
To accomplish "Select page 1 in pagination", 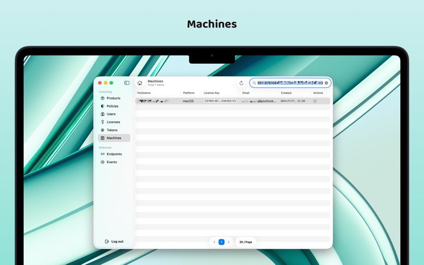I will coord(221,242).
